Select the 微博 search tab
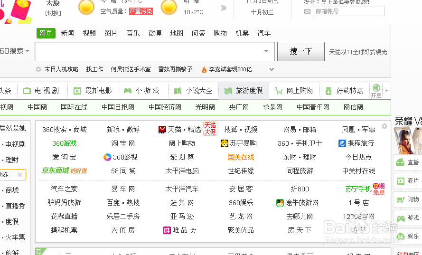 point(155,33)
